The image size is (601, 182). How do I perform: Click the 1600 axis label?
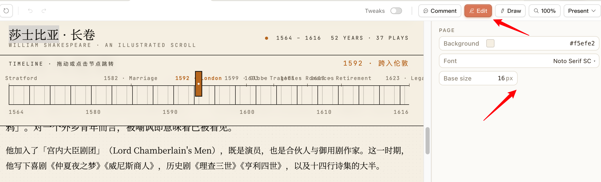point(247,112)
